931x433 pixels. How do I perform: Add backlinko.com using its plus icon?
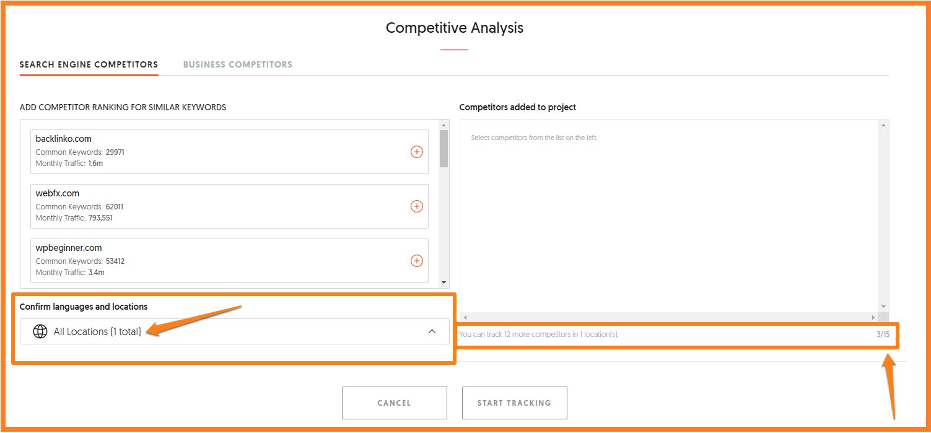pos(417,152)
